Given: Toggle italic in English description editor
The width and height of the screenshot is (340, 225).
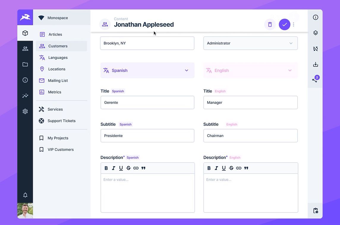Looking at the screenshot, I should [216, 168].
